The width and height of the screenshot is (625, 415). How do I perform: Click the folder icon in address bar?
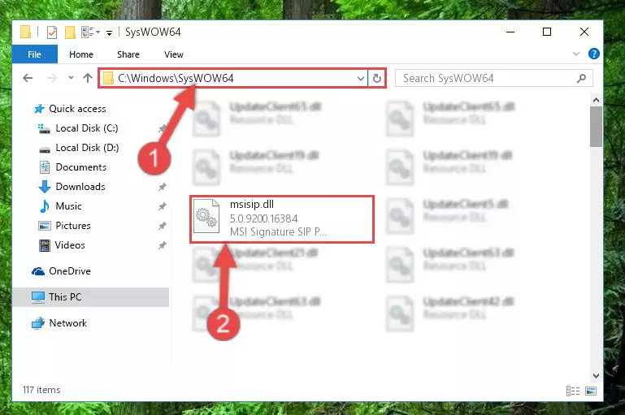click(x=108, y=79)
